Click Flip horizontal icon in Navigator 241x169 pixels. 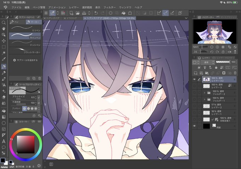click(229, 52)
